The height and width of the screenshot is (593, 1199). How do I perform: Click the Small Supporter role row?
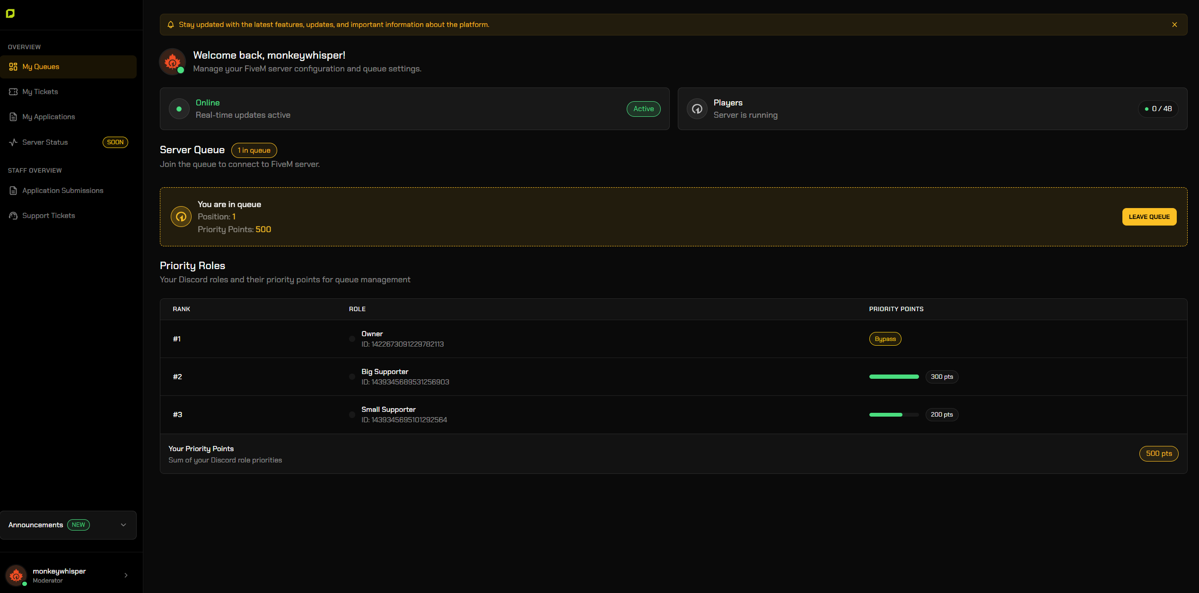click(388, 414)
